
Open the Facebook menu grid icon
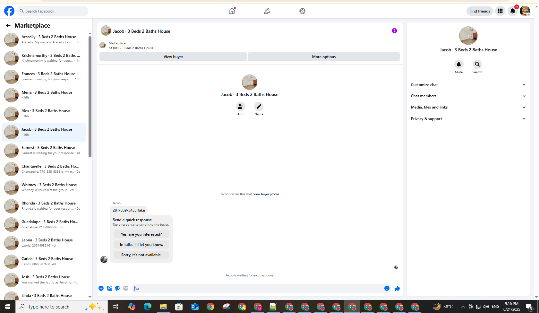tap(500, 11)
